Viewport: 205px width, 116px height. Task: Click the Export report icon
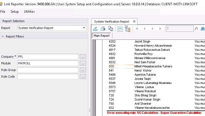(95, 28)
